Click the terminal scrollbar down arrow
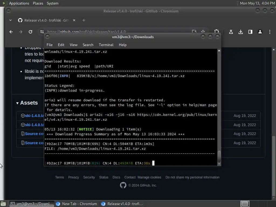This screenshot has height=207, width=276. (x=219, y=164)
